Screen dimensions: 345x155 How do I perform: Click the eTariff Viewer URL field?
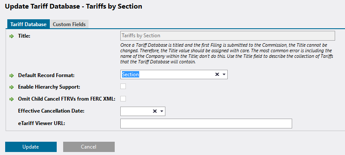click(206, 123)
